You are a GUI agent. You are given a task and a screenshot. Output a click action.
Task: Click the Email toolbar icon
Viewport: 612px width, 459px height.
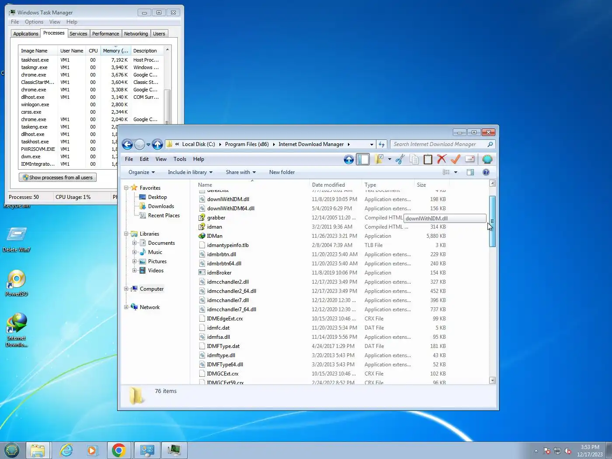click(469, 160)
